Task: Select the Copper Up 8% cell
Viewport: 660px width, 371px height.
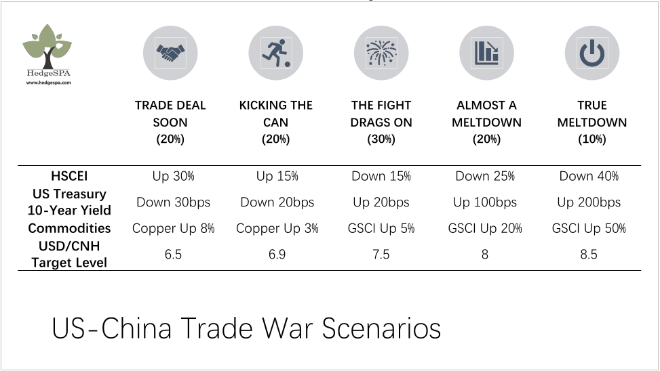Action: (x=174, y=228)
